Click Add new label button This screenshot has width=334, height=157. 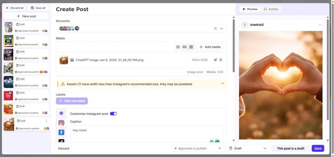click(72, 101)
